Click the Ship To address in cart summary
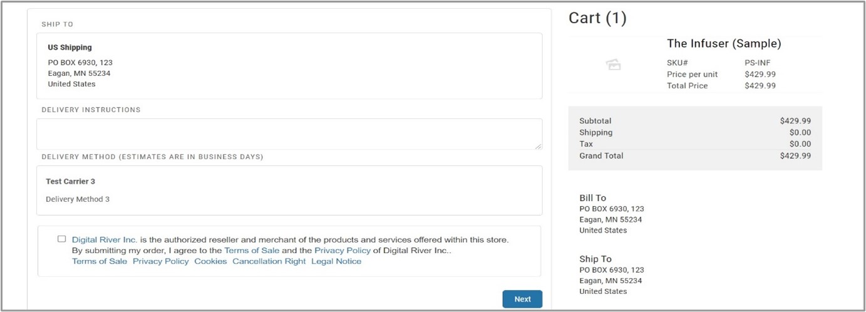The width and height of the screenshot is (866, 312). click(x=611, y=275)
